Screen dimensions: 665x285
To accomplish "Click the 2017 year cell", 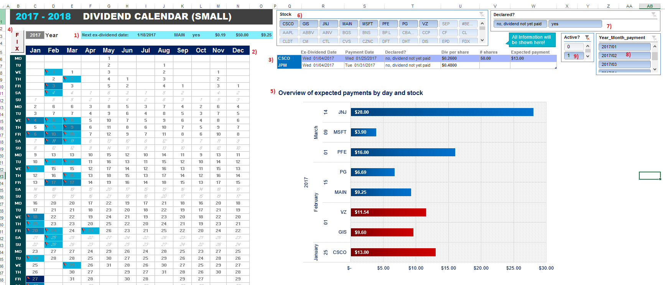I will [35, 35].
